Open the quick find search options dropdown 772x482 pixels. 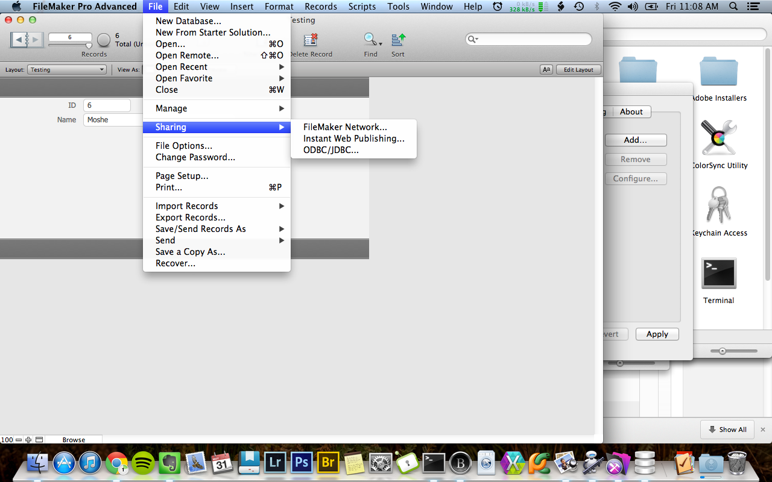tap(473, 39)
